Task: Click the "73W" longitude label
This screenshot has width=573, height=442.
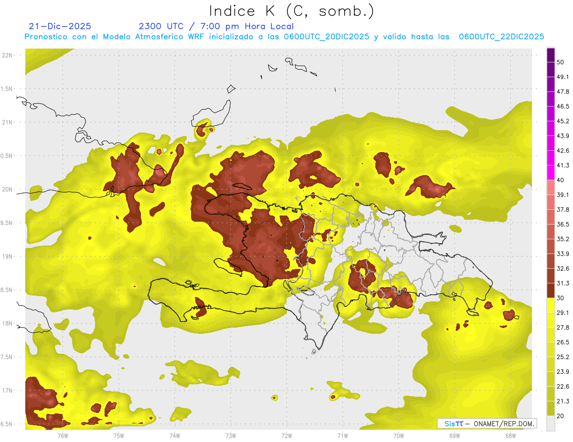Action: click(x=231, y=436)
